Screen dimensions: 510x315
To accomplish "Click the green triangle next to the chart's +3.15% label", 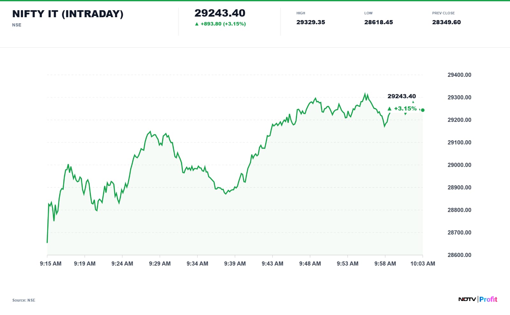I will [x=389, y=109].
